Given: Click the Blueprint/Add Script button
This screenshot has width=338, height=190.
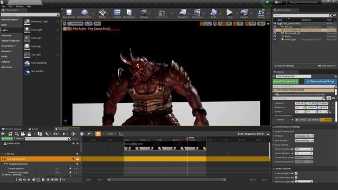Looking at the screenshot, I should pyautogui.click(x=321, y=81).
